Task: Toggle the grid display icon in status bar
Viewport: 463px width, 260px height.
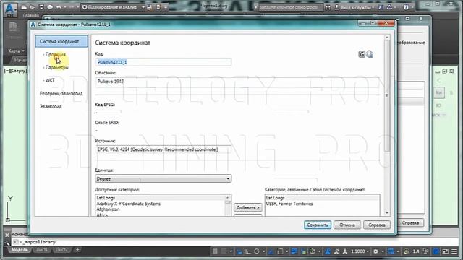Action: pyautogui.click(x=215, y=251)
